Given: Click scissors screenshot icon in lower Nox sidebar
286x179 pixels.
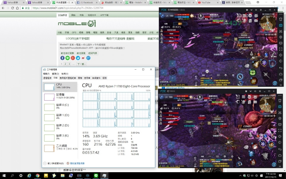Looking at the screenshot, I should pos(280,113).
